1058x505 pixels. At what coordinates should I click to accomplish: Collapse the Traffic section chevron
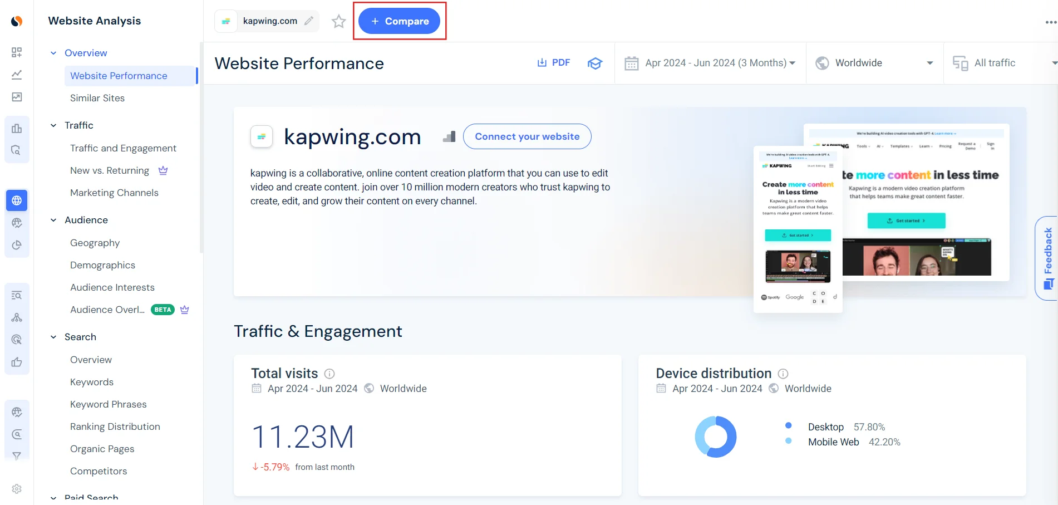pos(53,125)
